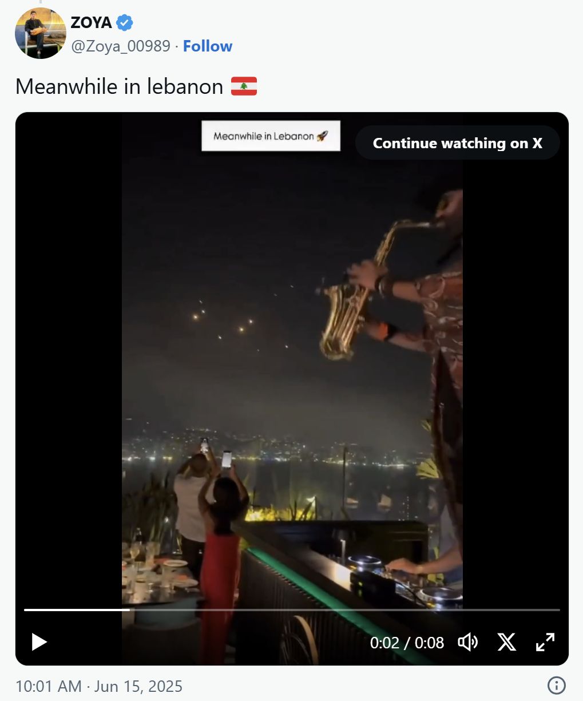The width and height of the screenshot is (583, 701).
Task: Click the 0:02 / 0:08 time display
Action: pos(407,643)
